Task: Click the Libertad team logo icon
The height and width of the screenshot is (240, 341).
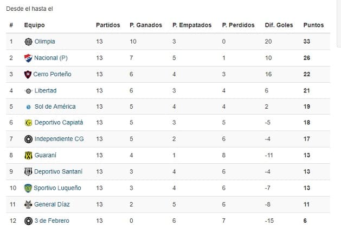Action: point(28,90)
